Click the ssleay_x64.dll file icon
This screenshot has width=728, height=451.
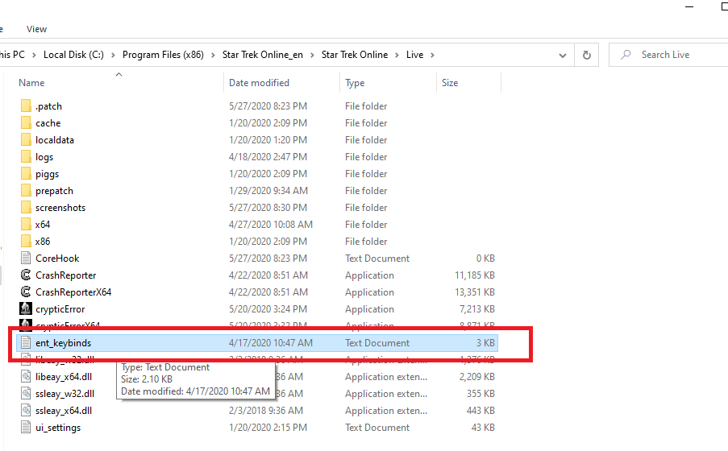(x=26, y=411)
